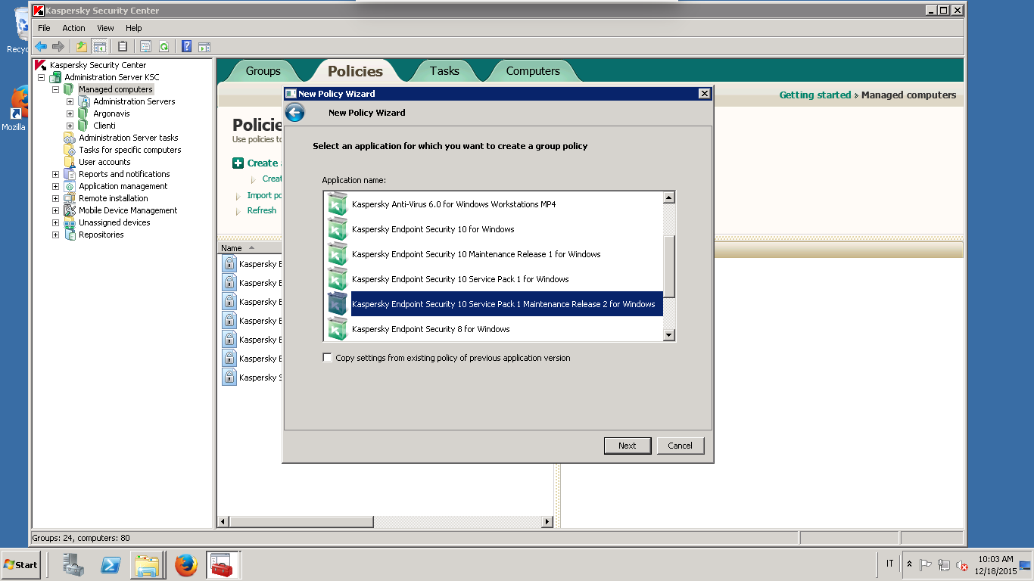Open the View menu

(x=105, y=28)
